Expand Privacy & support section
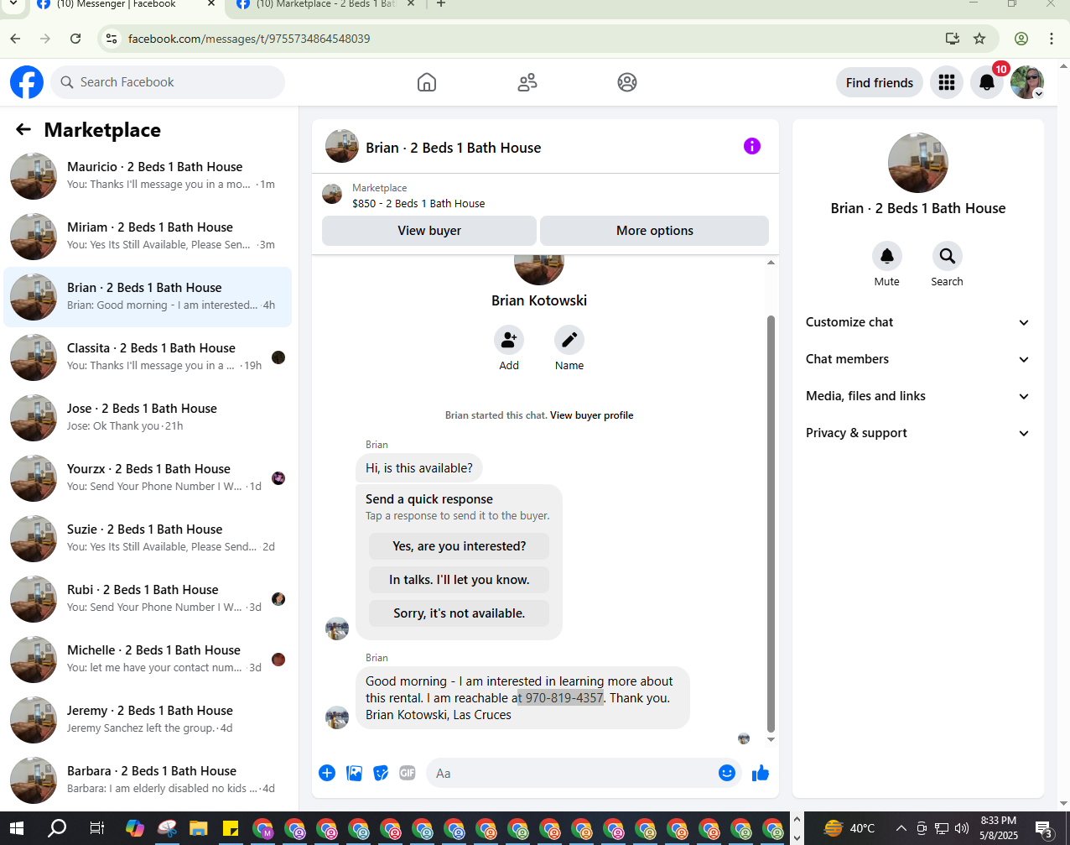1070x845 pixels. 918,433
